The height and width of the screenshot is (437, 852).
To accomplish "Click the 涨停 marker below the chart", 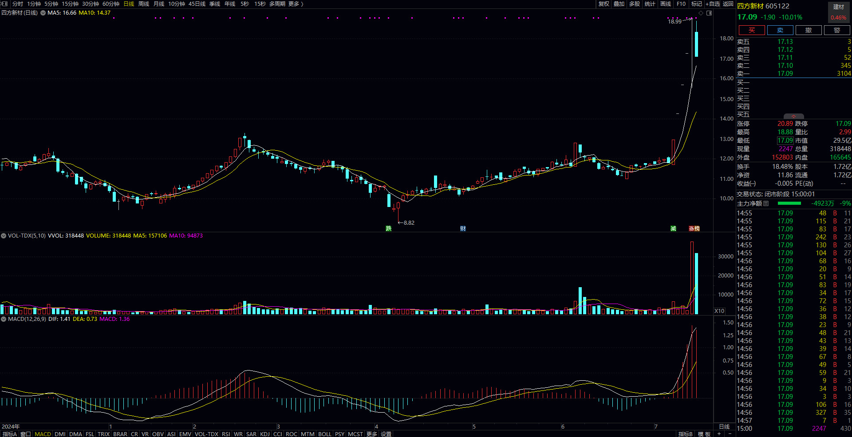I will 694,229.
